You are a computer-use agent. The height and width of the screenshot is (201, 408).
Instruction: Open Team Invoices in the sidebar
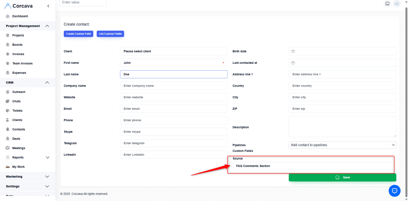point(22,63)
